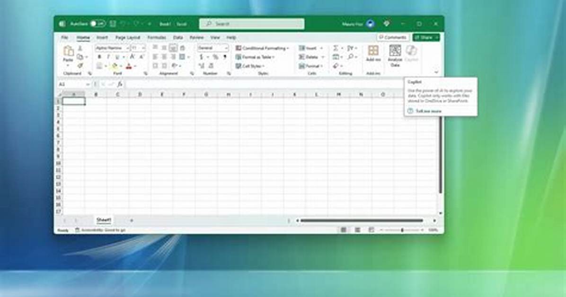Select the Sheet1 tab

point(104,220)
